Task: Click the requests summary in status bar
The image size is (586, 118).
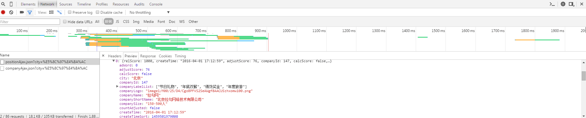Action: [12, 116]
